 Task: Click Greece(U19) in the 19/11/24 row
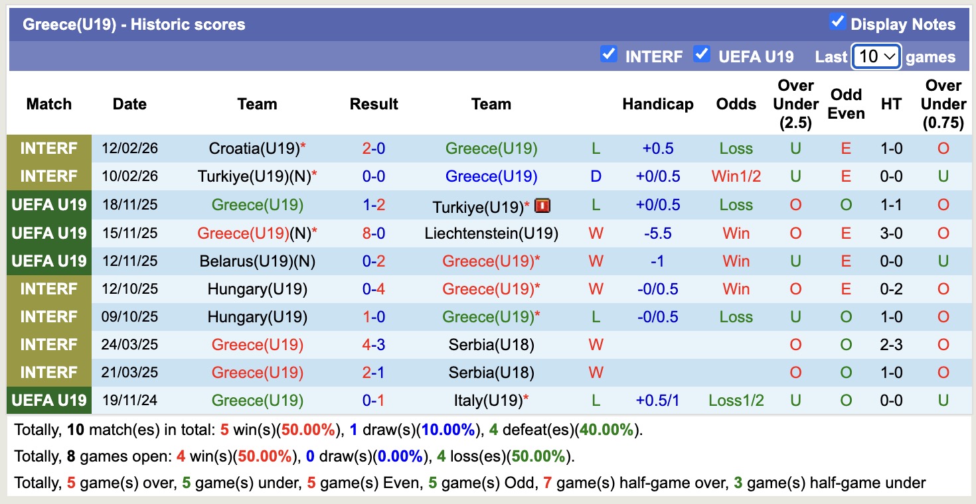coord(257,401)
